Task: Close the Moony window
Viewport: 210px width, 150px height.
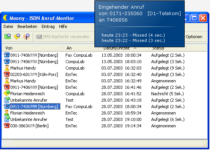Action: click(x=203, y=18)
